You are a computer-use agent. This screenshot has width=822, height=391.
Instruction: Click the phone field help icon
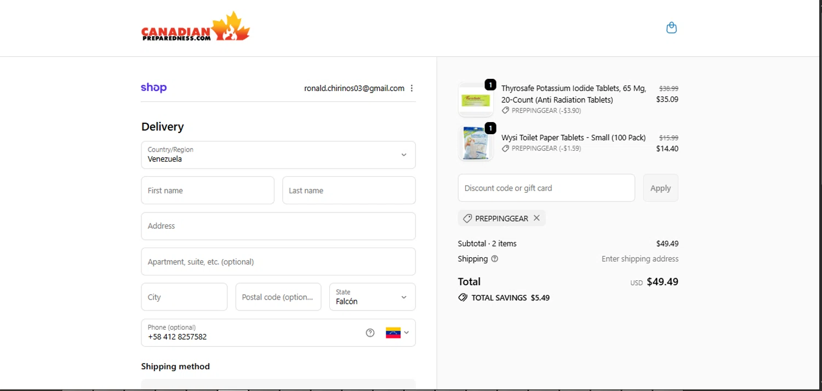[370, 333]
